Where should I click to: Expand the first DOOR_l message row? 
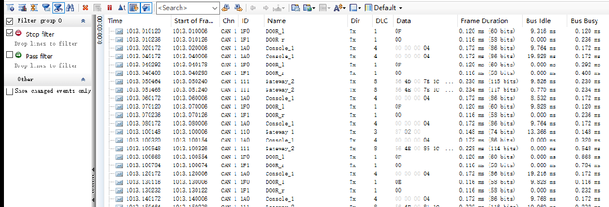(112, 31)
